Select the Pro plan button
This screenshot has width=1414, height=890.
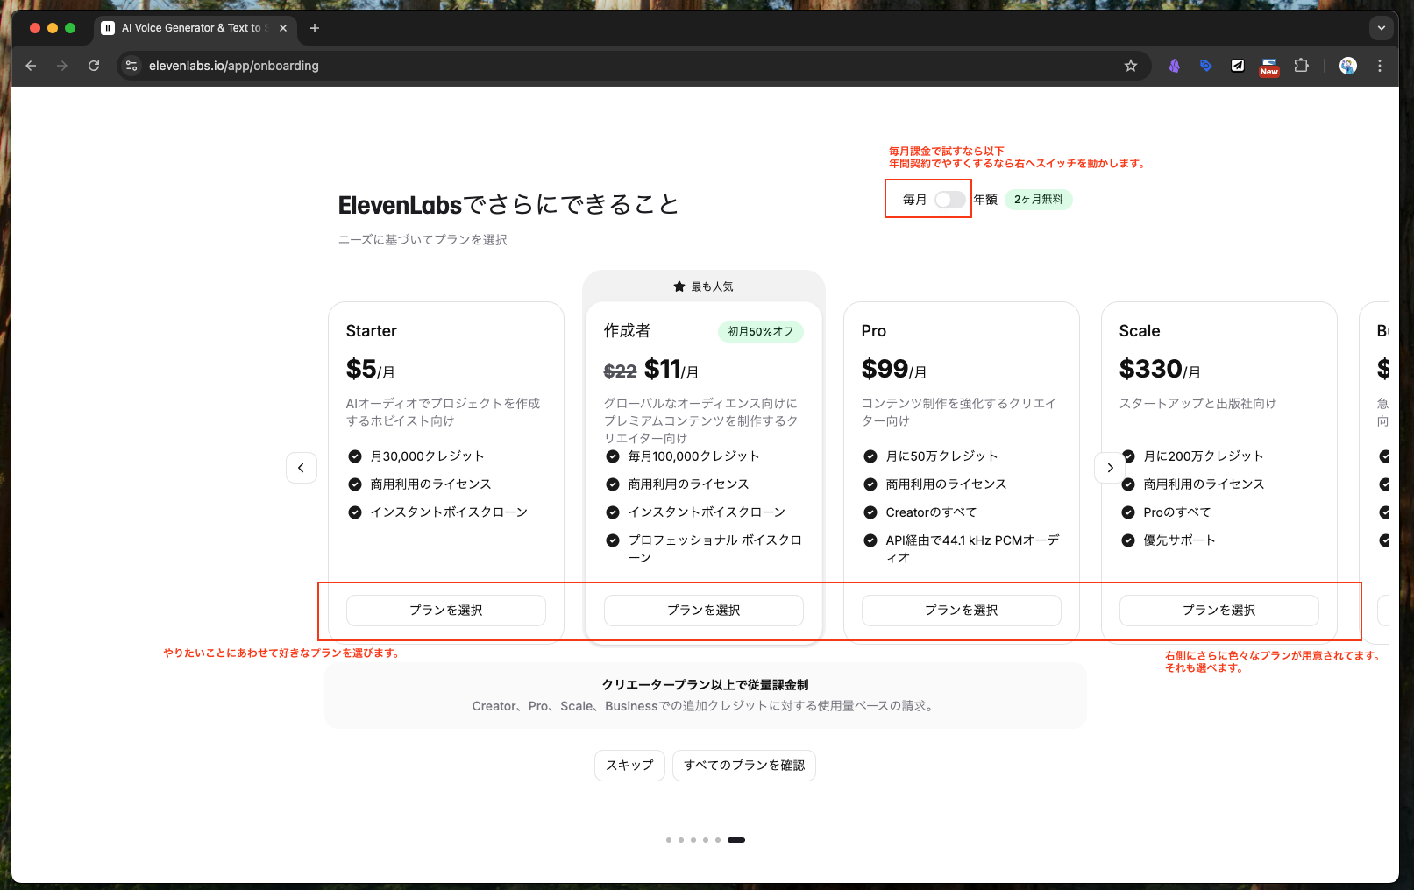coord(961,611)
